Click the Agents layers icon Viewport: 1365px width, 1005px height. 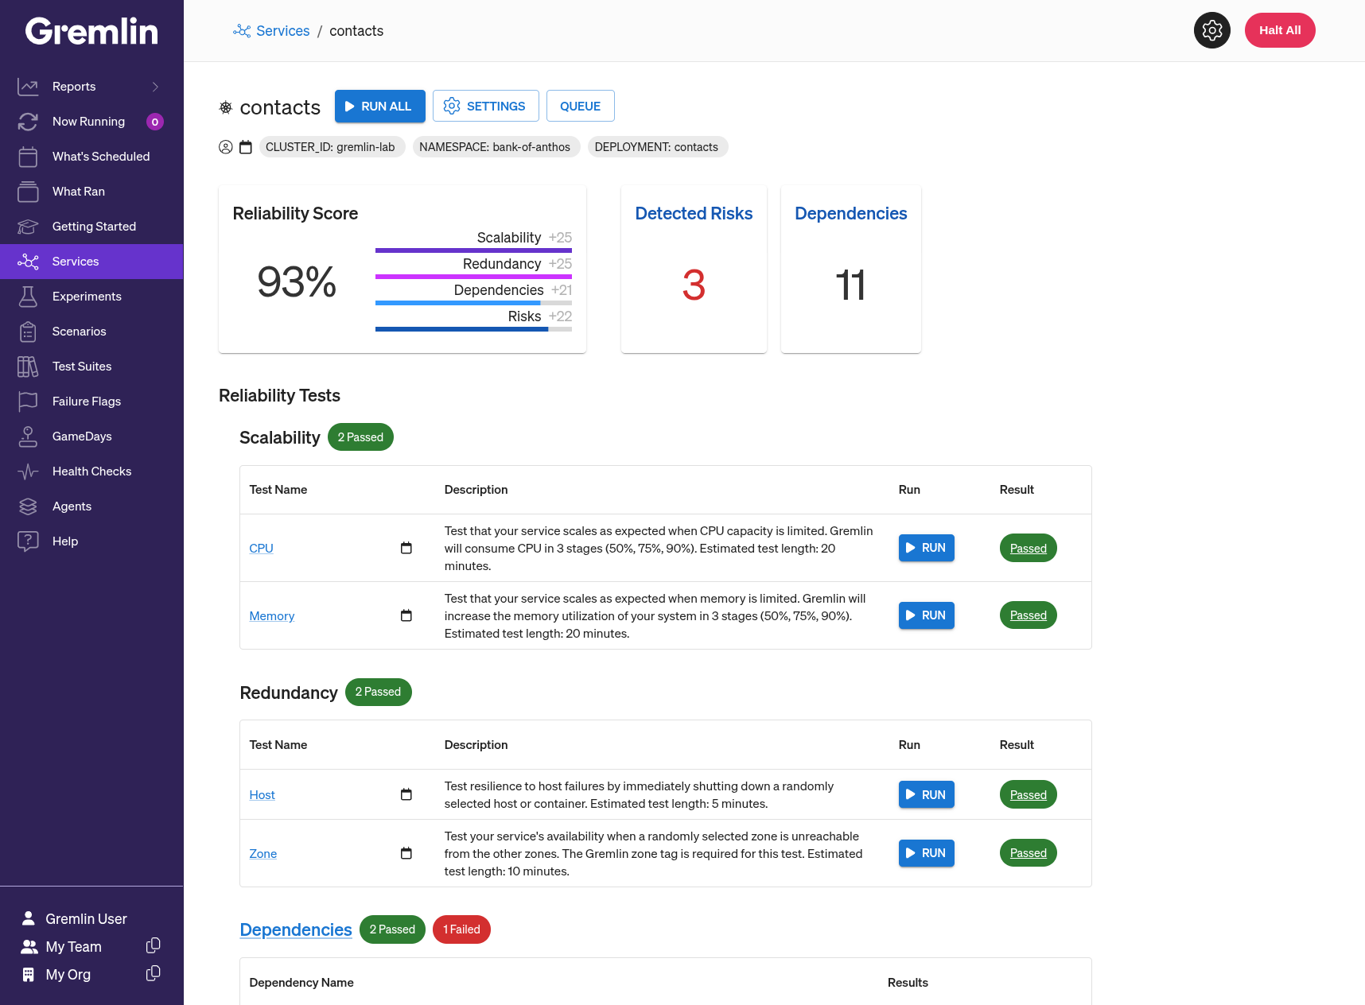click(28, 506)
